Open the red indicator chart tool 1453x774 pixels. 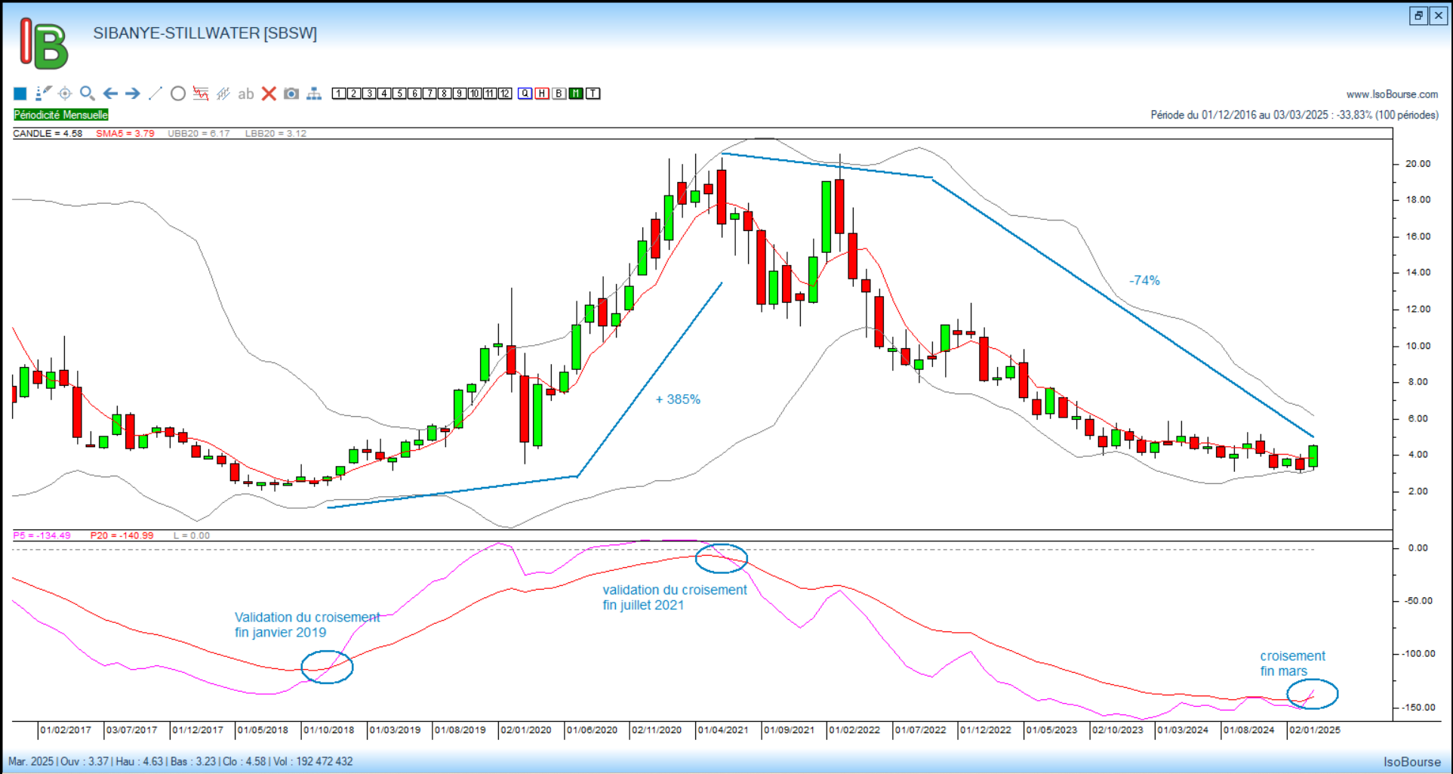click(x=201, y=94)
